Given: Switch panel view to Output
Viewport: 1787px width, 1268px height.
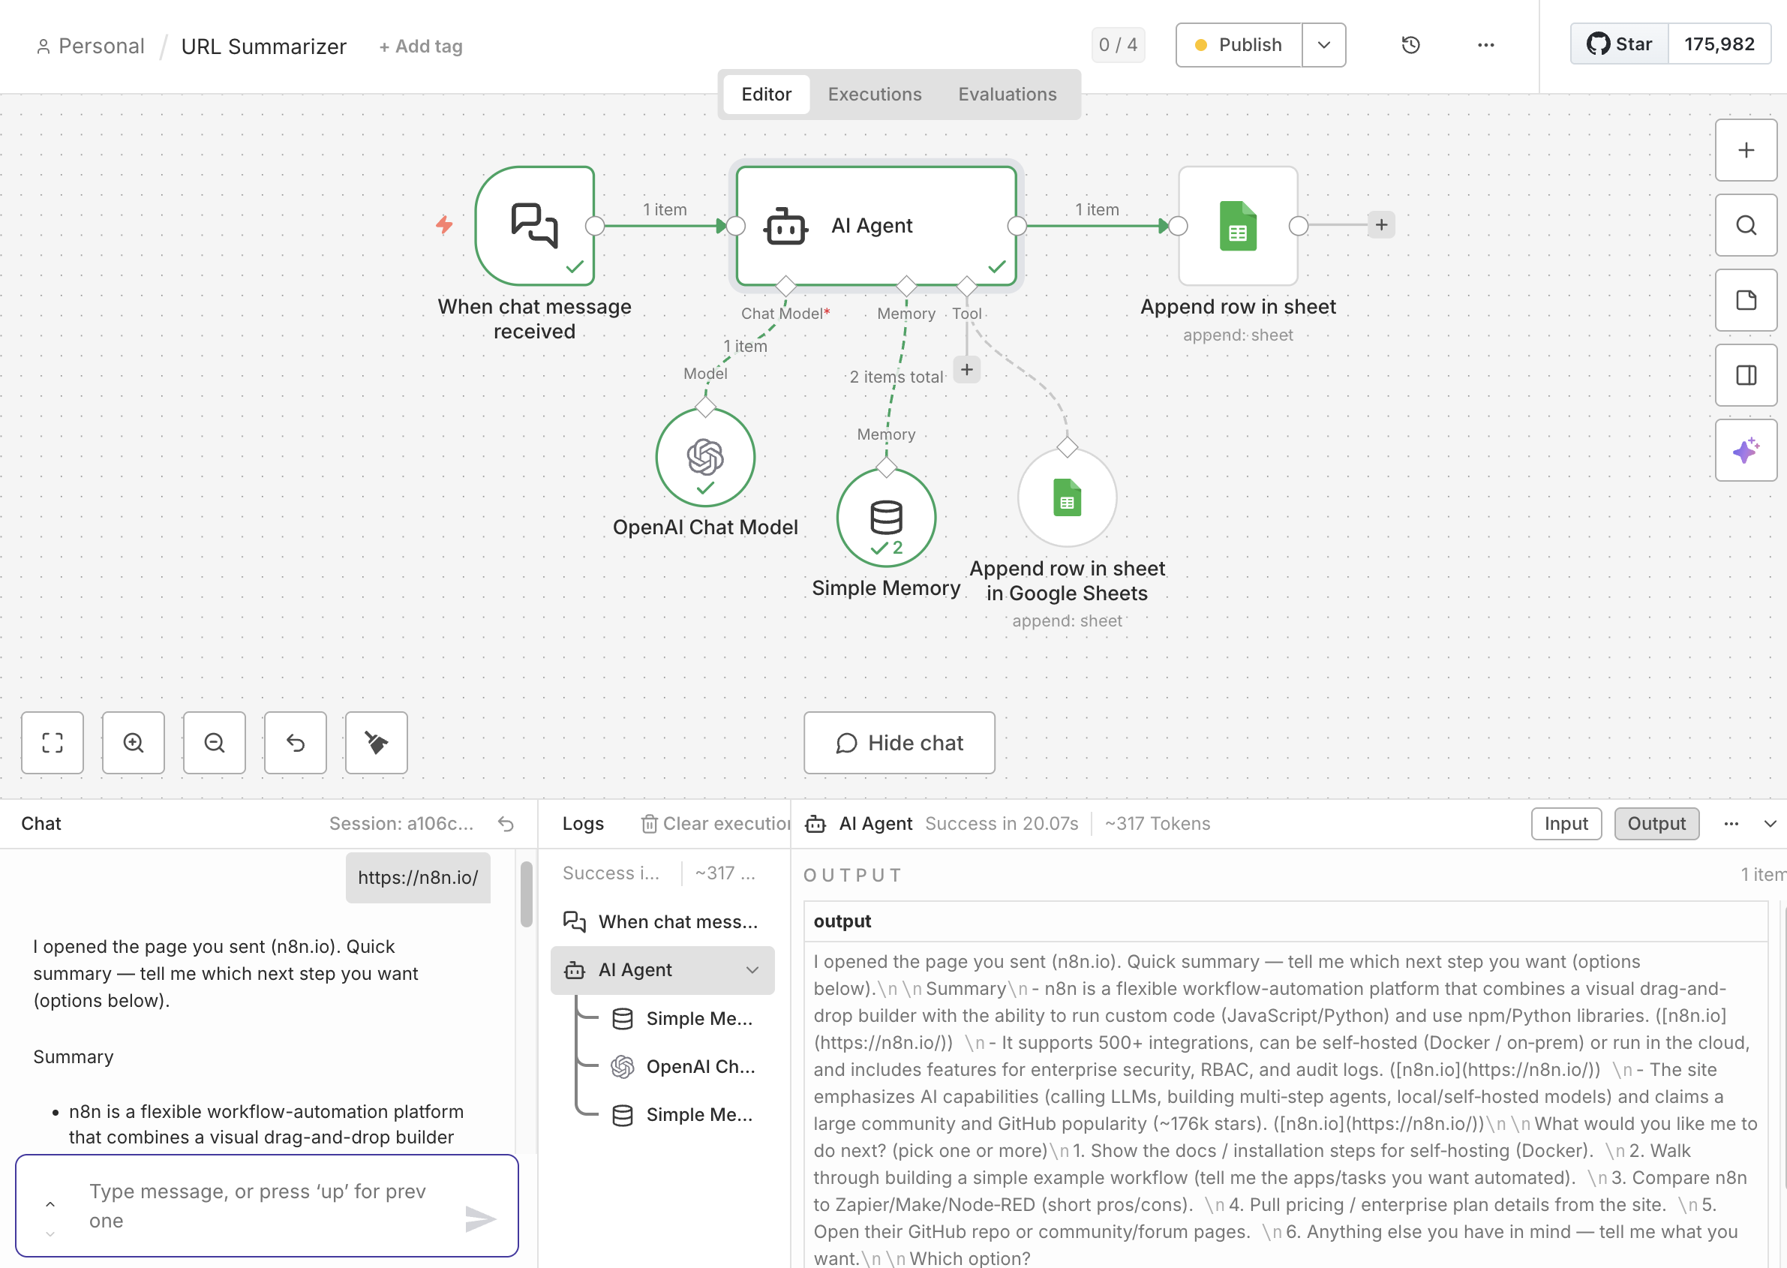Looking at the screenshot, I should pos(1656,824).
